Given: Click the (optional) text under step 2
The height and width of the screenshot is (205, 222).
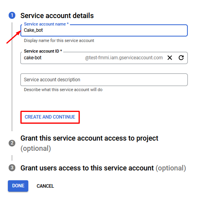Looking at the screenshot, I should 36,148.
